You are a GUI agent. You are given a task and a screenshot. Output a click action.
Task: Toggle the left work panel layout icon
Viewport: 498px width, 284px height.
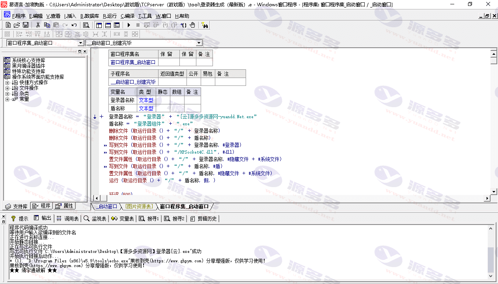pos(99,25)
